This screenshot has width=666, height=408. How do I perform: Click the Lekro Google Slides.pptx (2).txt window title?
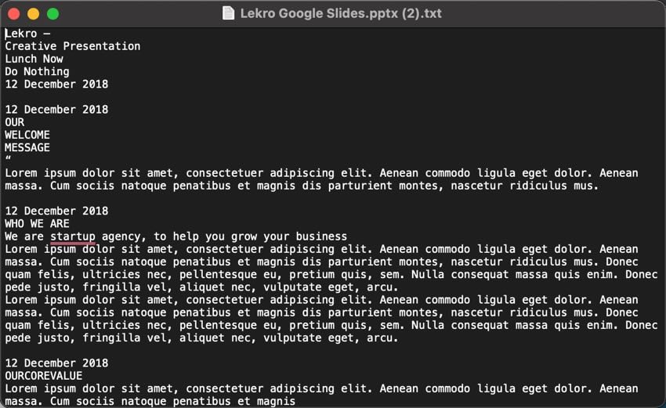click(340, 13)
